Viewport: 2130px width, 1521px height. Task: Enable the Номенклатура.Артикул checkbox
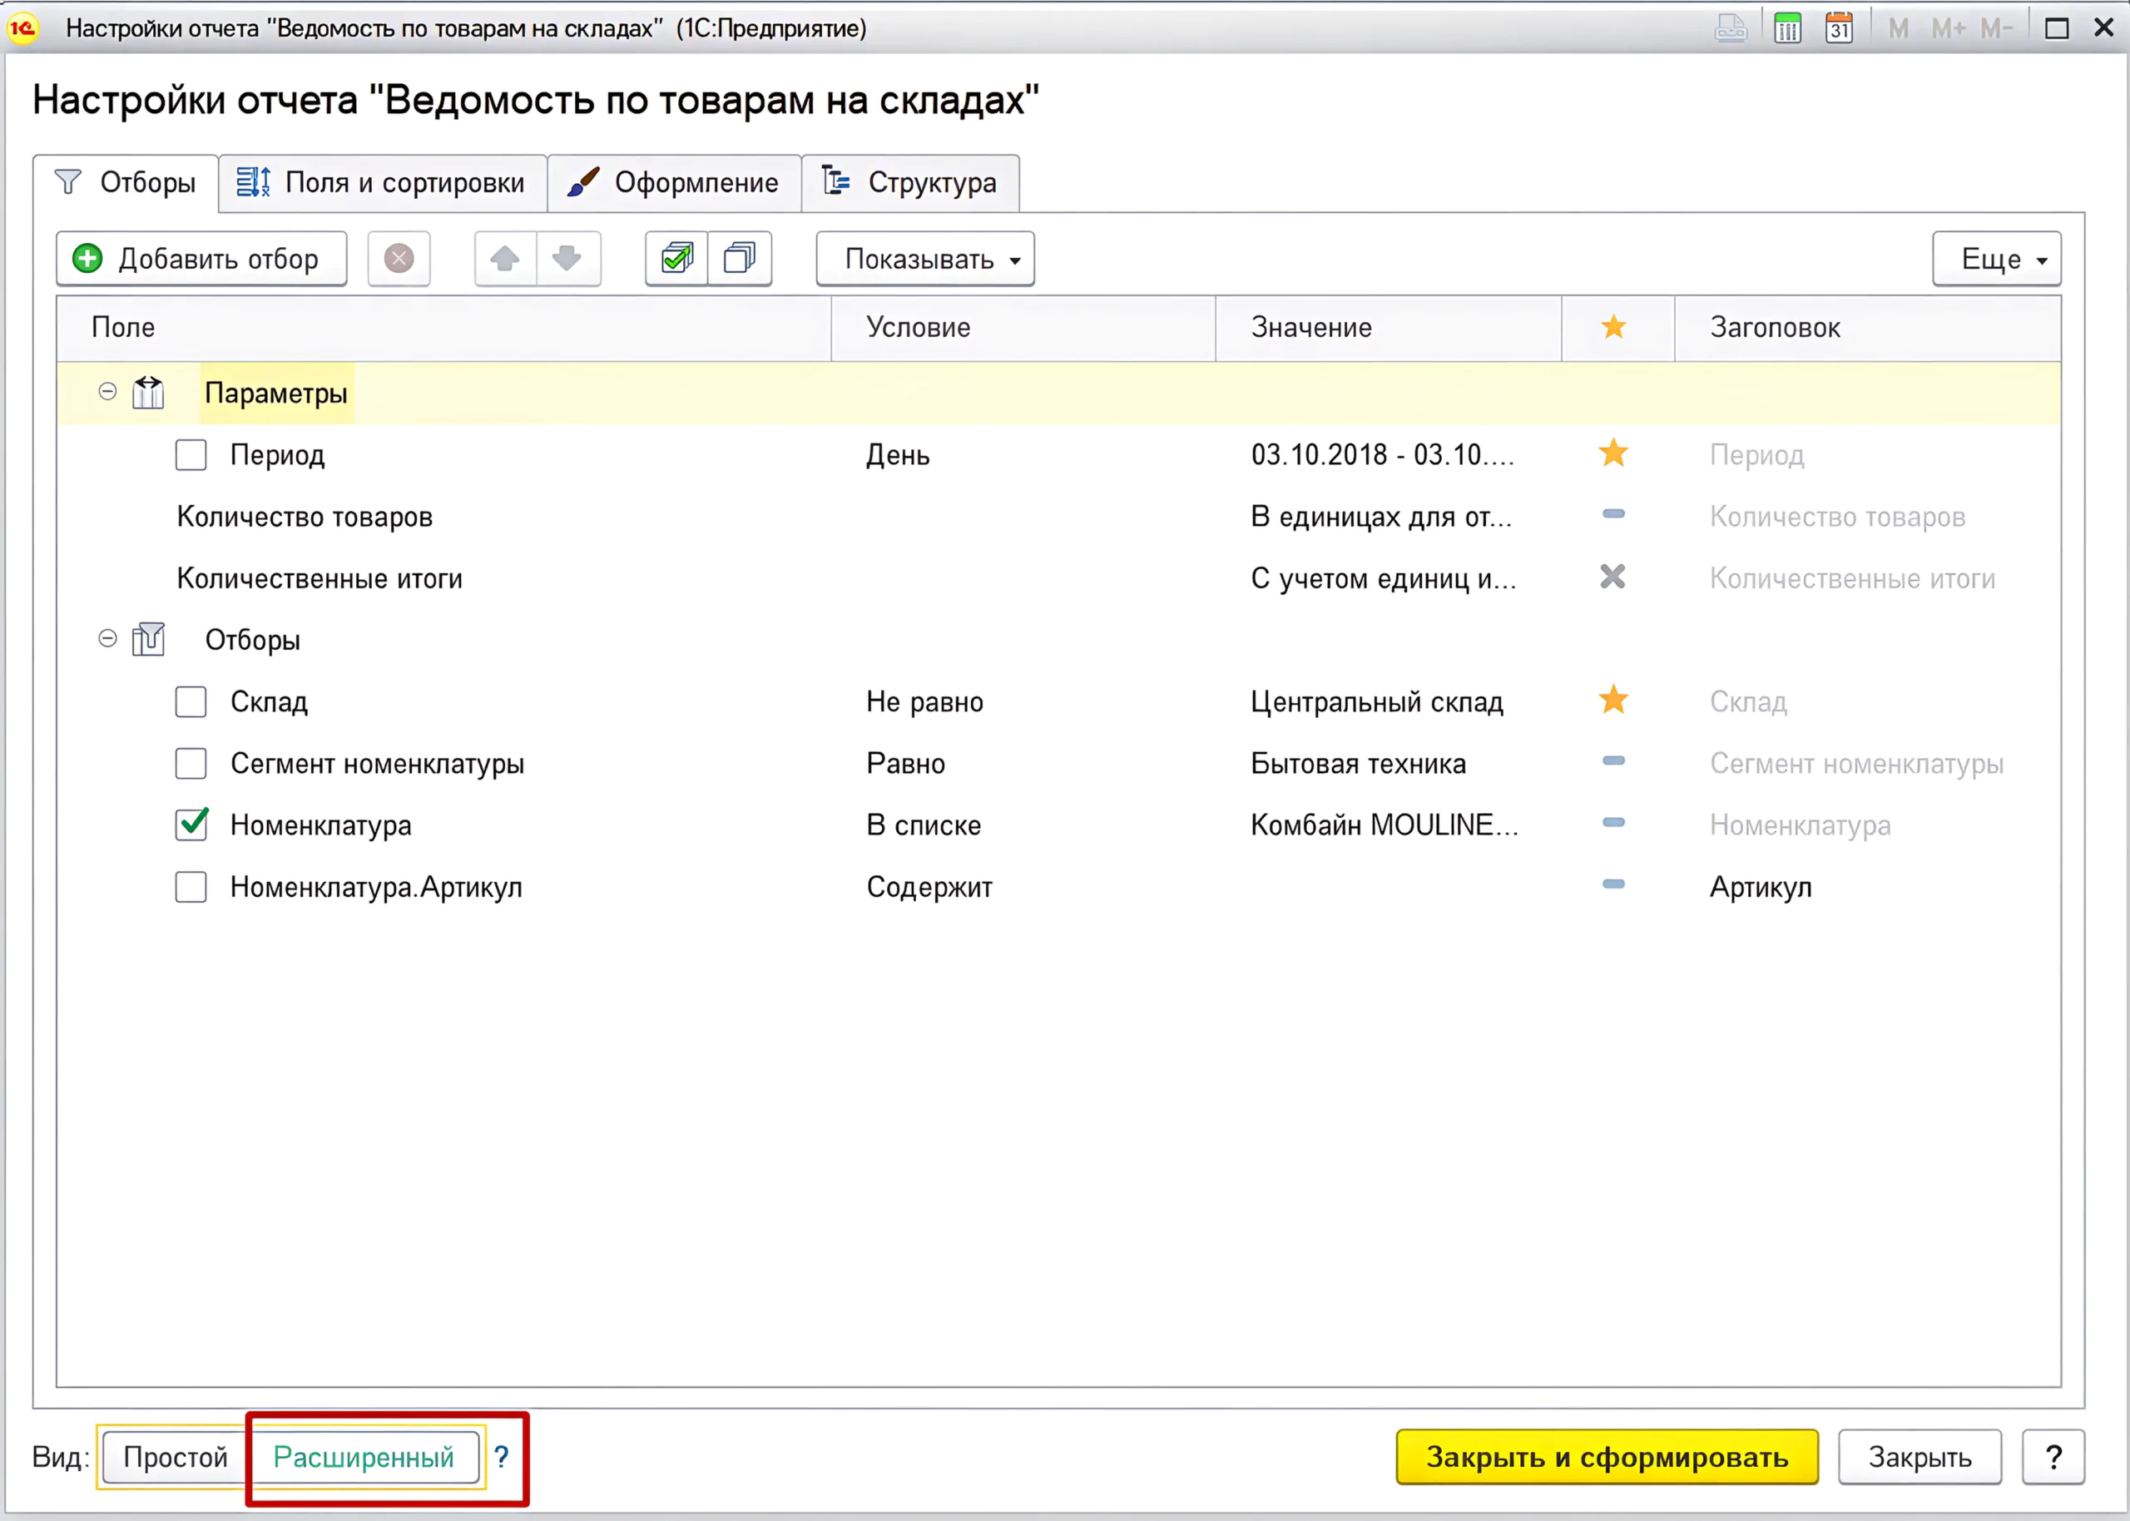pos(191,887)
